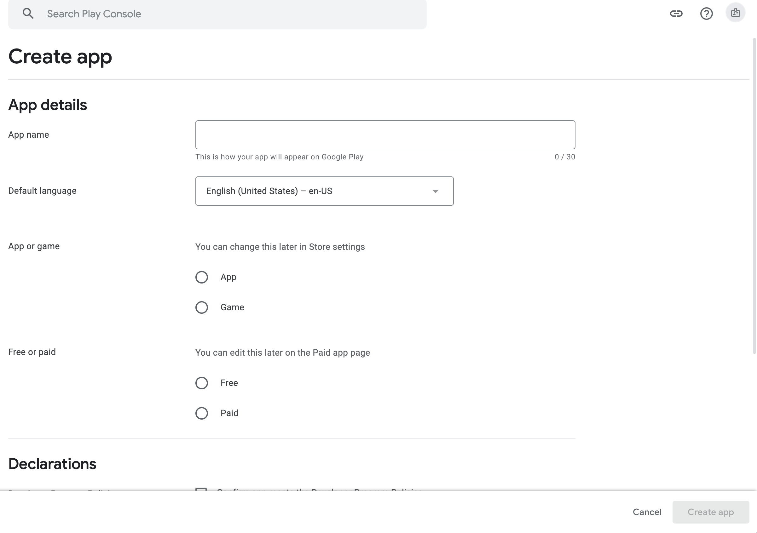Select the Game radio button
757x533 pixels.
pyautogui.click(x=201, y=307)
